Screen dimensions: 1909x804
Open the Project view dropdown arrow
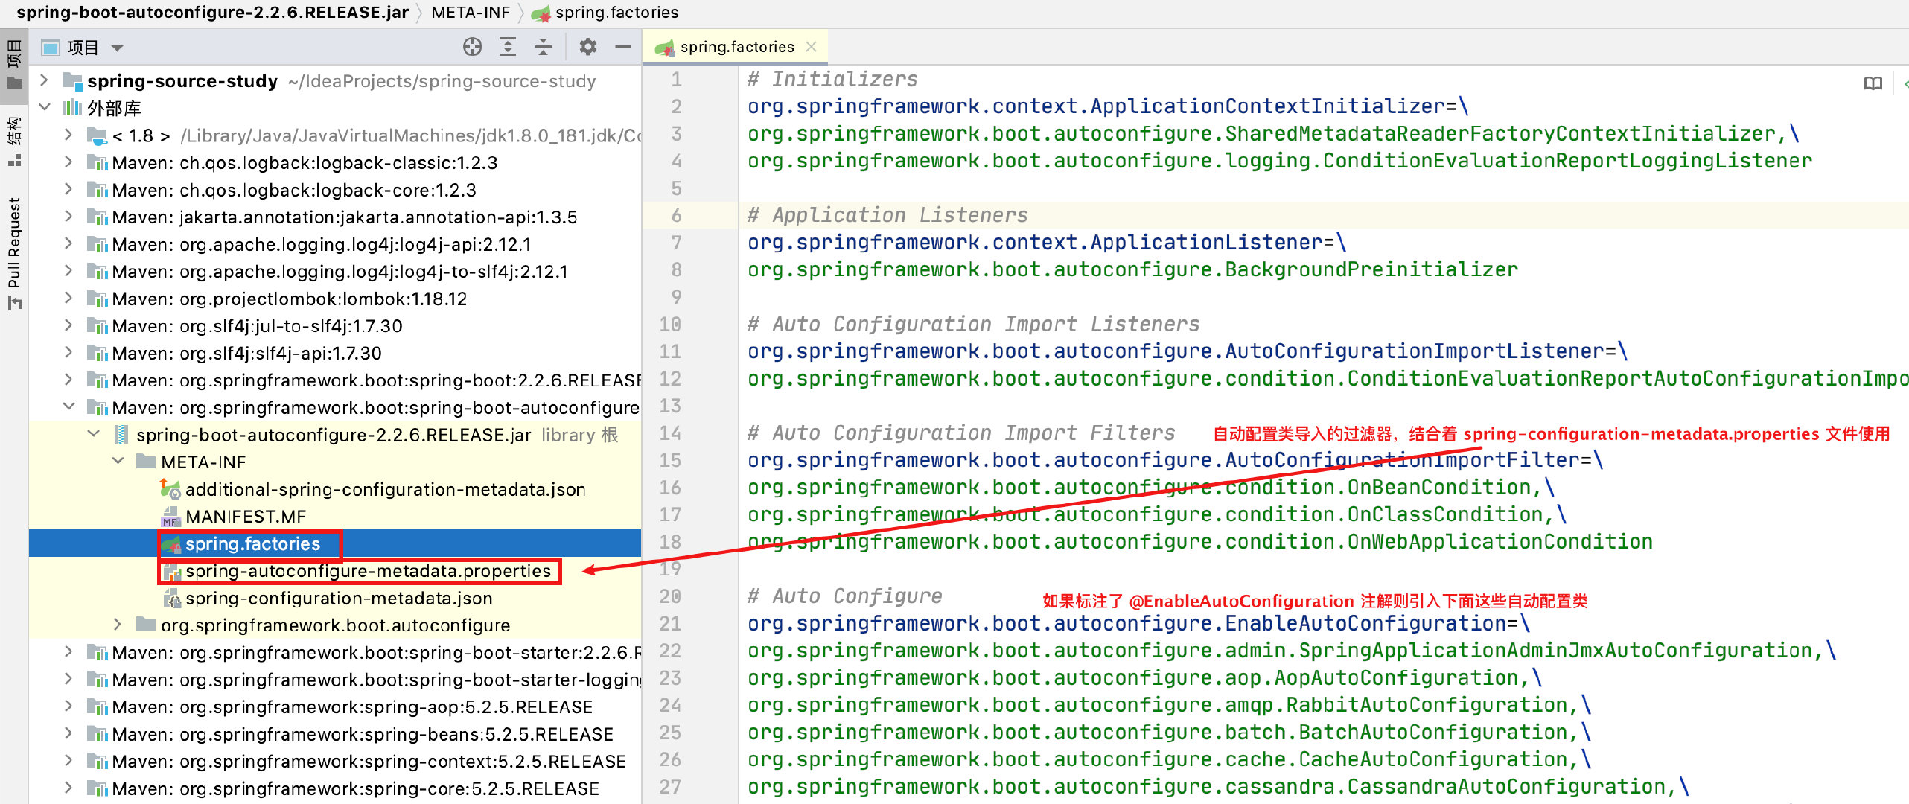tap(117, 48)
